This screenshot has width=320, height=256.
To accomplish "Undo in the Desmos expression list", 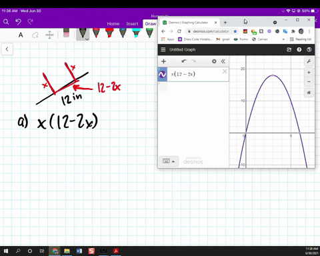I will [184, 61].
